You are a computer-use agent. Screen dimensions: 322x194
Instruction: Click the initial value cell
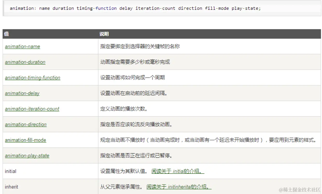pos(11,171)
